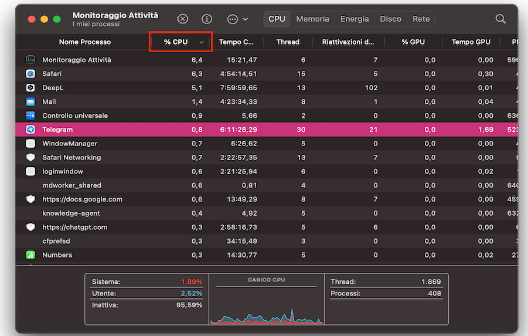Click the window title Monitoraggio Attività
The height and width of the screenshot is (336, 528).
(115, 15)
